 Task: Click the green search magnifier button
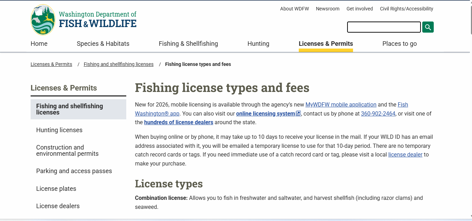(428, 27)
